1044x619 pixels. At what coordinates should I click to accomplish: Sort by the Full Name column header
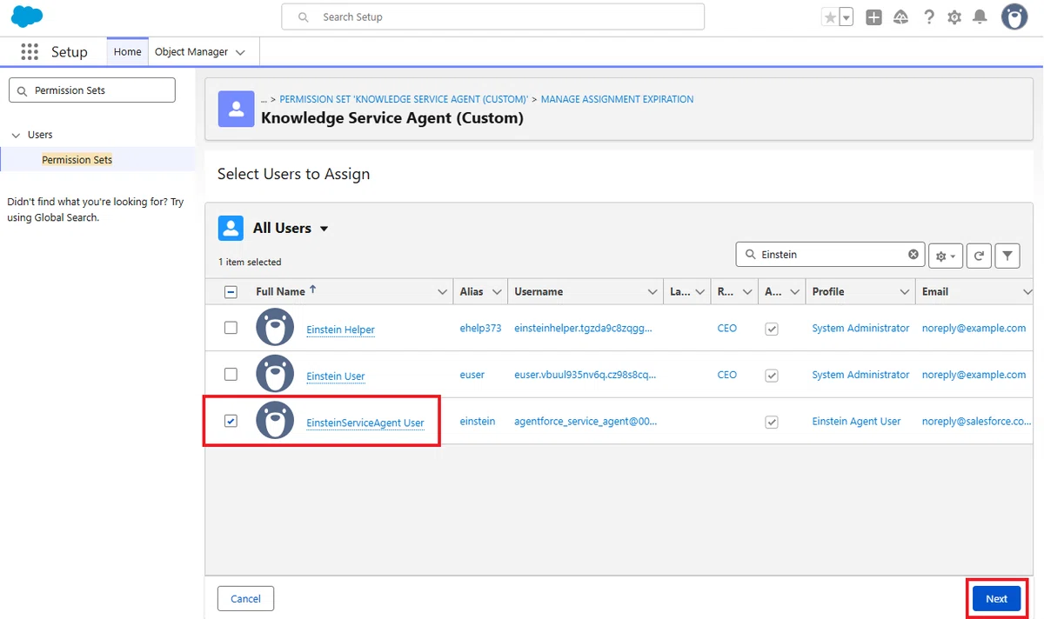tap(280, 291)
